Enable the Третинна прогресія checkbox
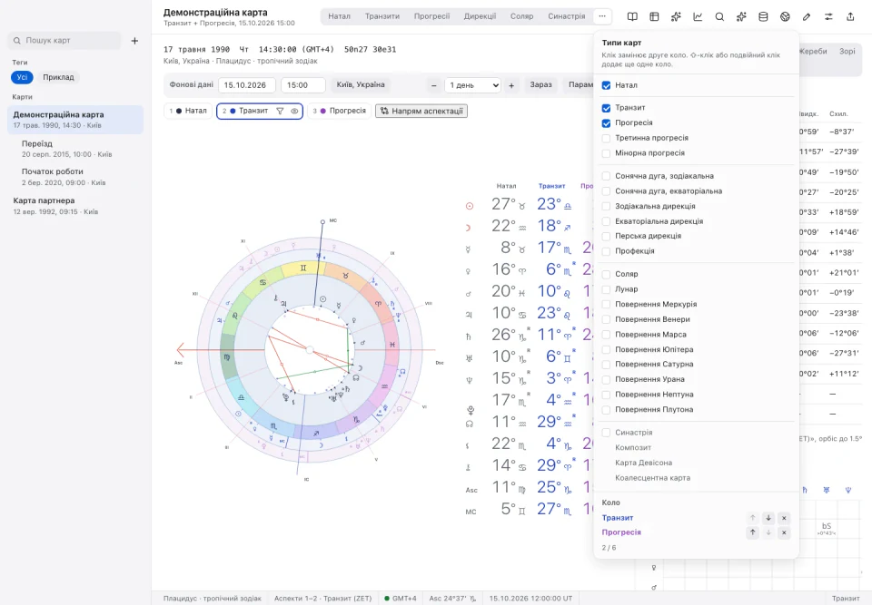Viewport: 872px width, 605px height. (606, 138)
